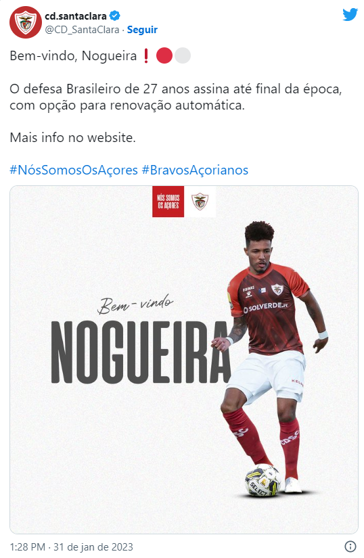This screenshot has width=364, height=558.
Task: Click the tweet info circle icon
Action: [350, 547]
